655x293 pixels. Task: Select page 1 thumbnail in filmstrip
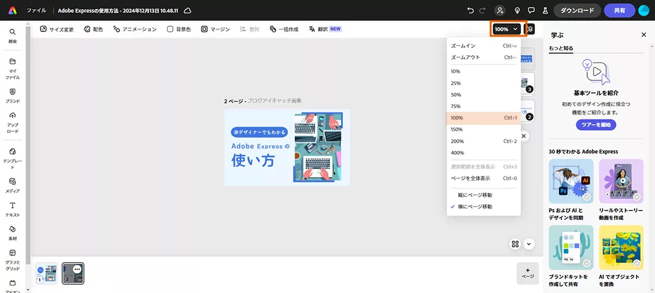coord(46,274)
